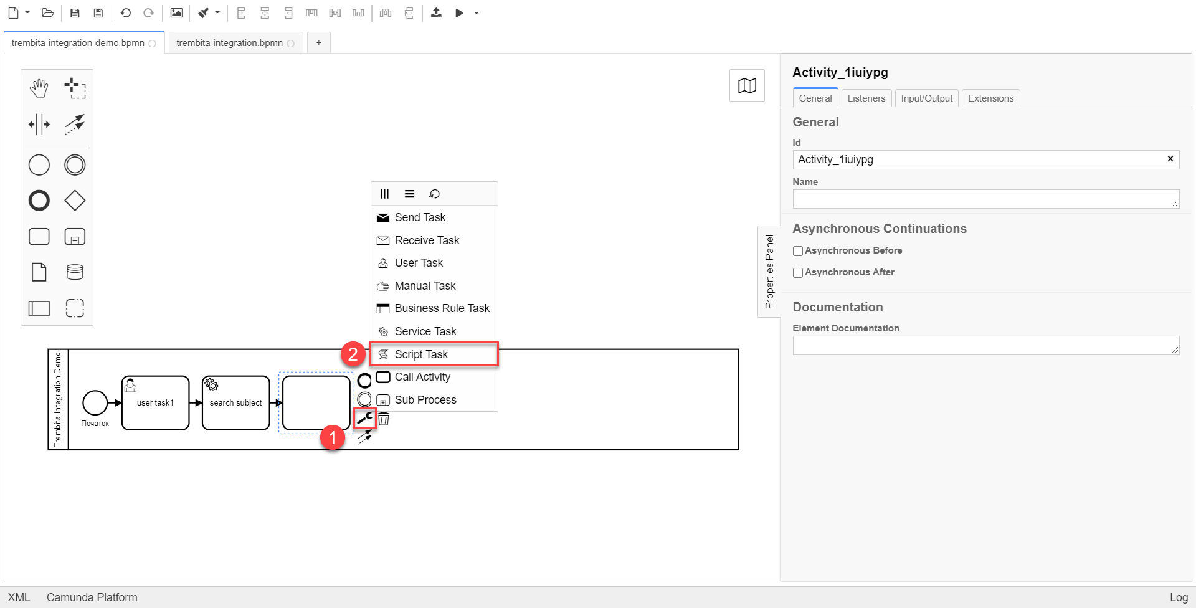Create a gateway from the palette
Screen dimensions: 1196x608
(75, 201)
